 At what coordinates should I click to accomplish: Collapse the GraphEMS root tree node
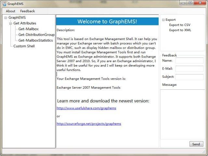pos(6,18)
